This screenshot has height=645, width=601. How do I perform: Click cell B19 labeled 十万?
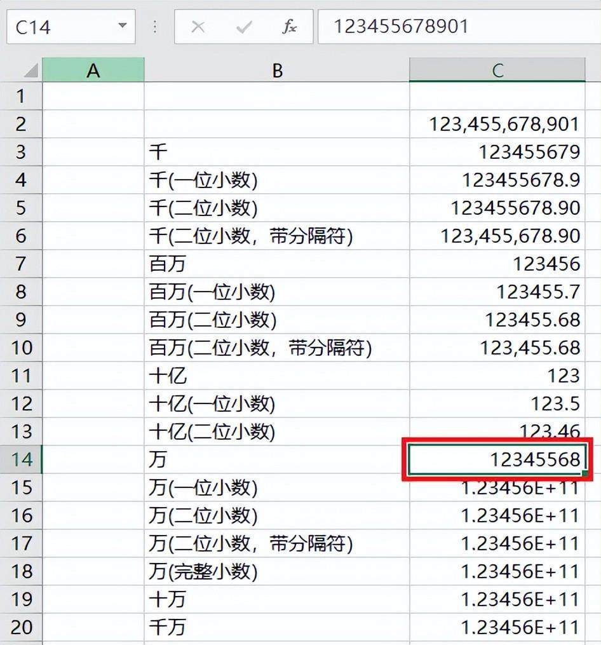pyautogui.click(x=277, y=599)
